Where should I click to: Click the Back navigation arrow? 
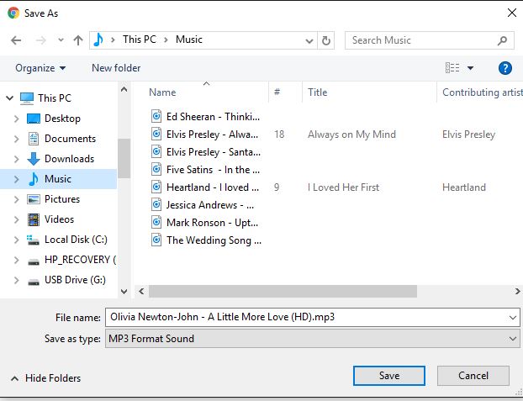[16, 40]
